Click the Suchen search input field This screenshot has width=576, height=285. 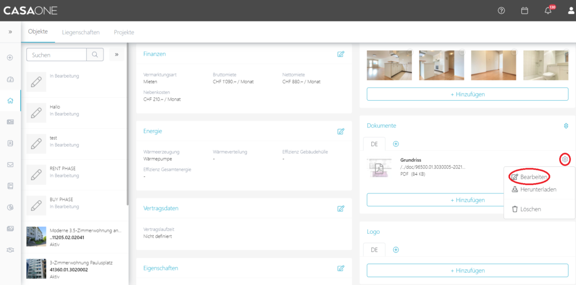(x=56, y=55)
